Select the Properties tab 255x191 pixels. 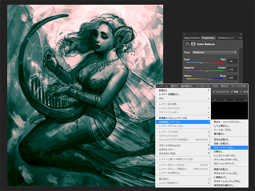pos(208,38)
